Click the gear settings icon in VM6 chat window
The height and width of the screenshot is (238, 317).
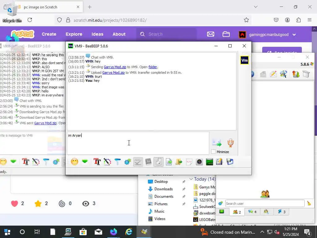click(x=56, y=162)
